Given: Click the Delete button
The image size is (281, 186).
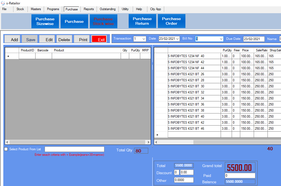Looking at the screenshot, I should click(x=64, y=40).
